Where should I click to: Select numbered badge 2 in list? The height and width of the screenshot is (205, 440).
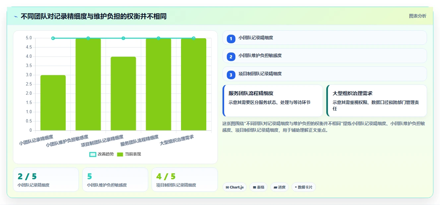coord(231,56)
